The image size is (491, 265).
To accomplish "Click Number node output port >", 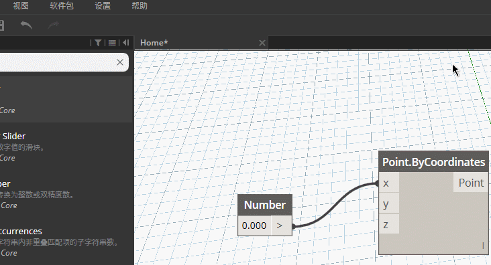I will coord(281,226).
